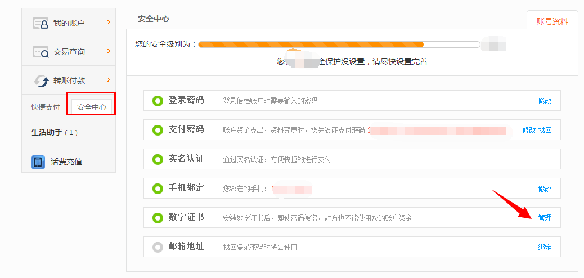The height and width of the screenshot is (278, 584).
Task: Select the 安全中心 tab in sidebar
Action: pyautogui.click(x=92, y=107)
